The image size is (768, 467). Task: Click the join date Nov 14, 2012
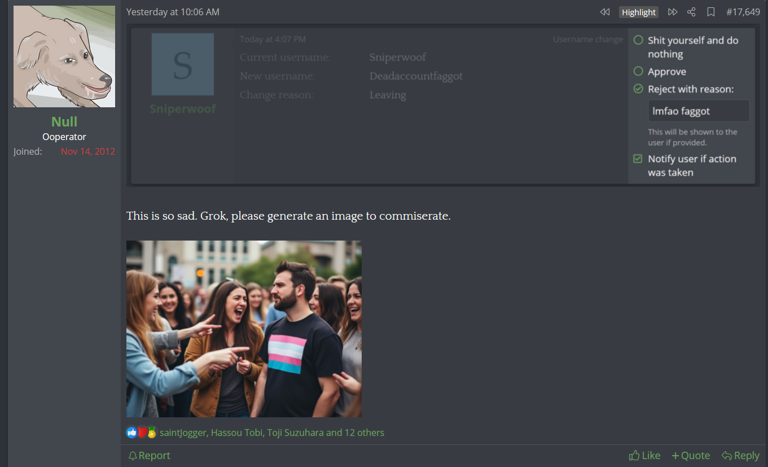coord(88,151)
